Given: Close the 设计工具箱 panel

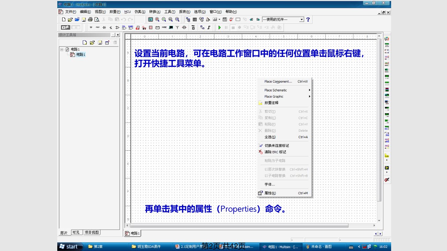Looking at the screenshot, I should (x=118, y=35).
